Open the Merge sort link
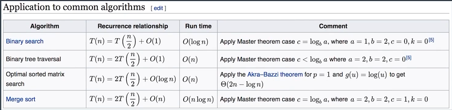The height and width of the screenshot is (110, 452). point(21,99)
